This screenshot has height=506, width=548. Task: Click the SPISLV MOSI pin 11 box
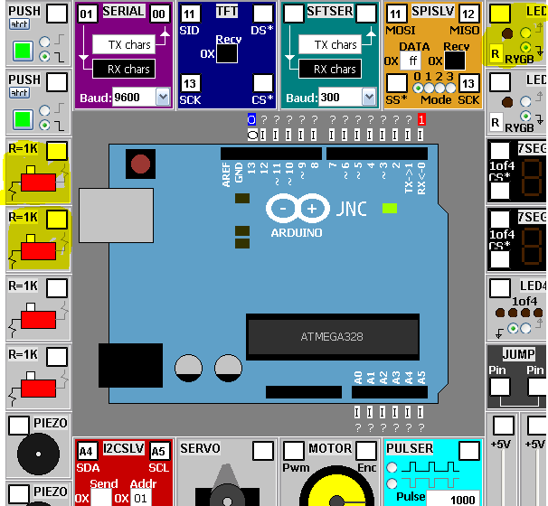[x=396, y=14]
